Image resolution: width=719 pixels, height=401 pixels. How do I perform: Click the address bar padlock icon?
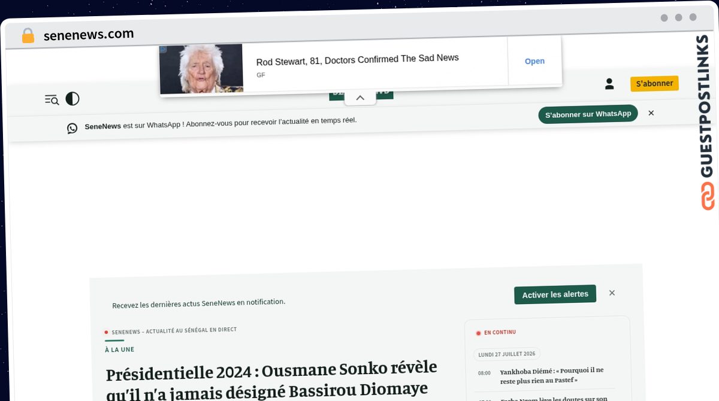tap(28, 36)
